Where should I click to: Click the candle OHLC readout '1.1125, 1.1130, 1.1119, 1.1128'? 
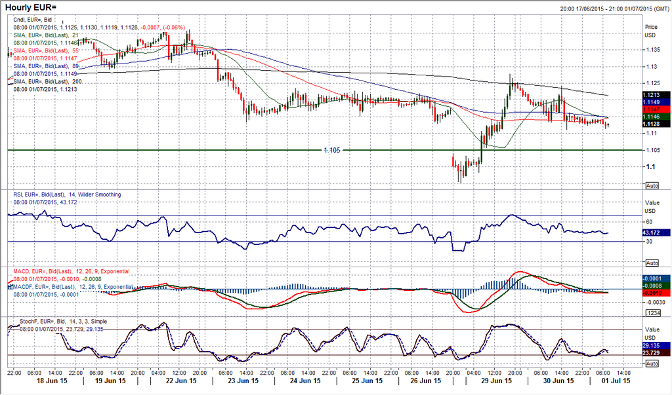tap(99, 28)
